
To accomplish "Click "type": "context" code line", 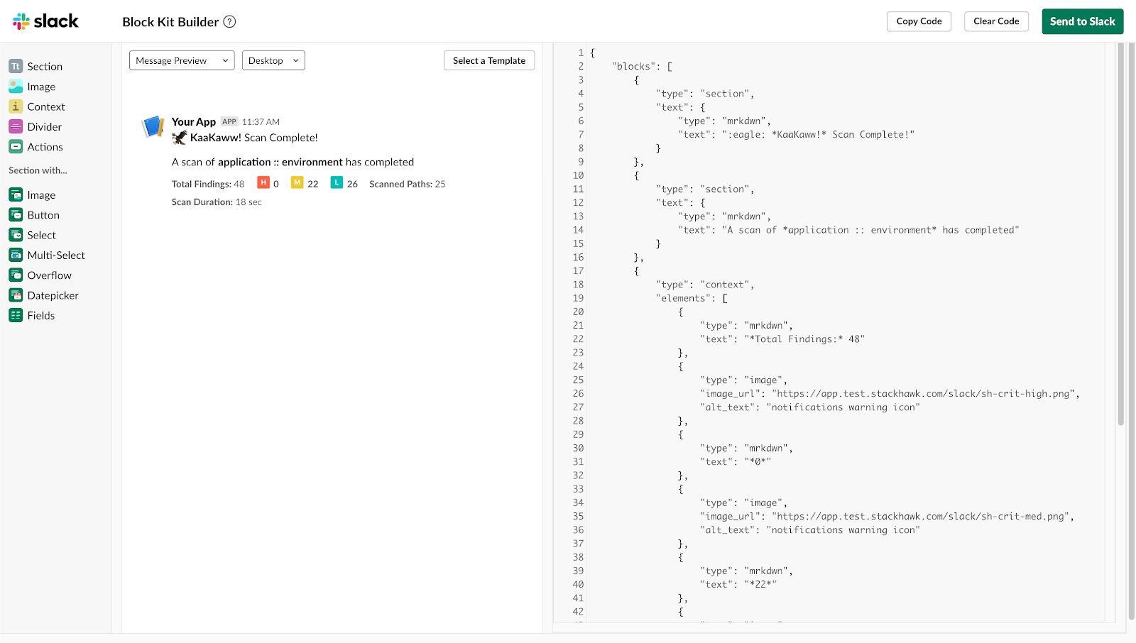I will pyautogui.click(x=705, y=285).
